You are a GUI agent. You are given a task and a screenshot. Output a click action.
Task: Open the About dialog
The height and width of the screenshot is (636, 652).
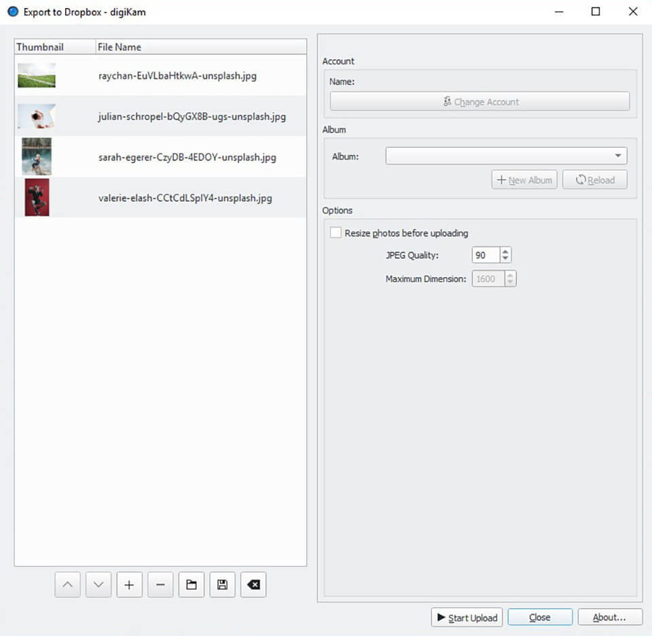[x=609, y=617]
